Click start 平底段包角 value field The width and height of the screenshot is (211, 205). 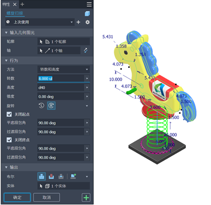click(61, 123)
